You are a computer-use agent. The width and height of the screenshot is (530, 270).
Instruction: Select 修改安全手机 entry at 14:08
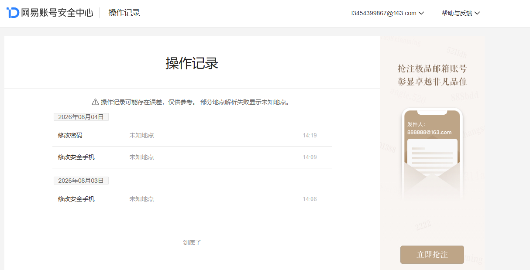click(76, 199)
